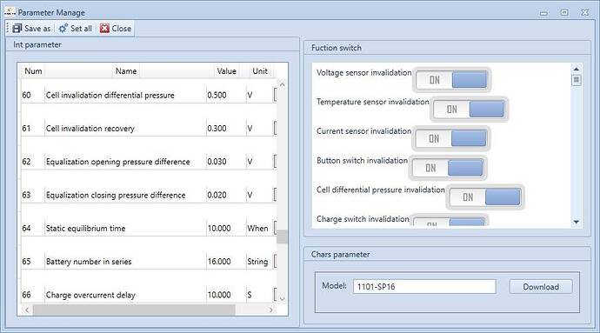Screen dimensions: 600x333
Task: Click the left arrow of the horizontal scrollbar
Action: pyautogui.click(x=27, y=310)
